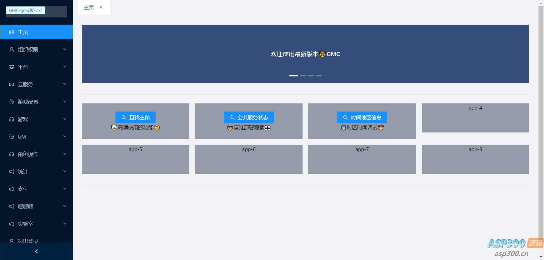Expand the 支付 menu chevron
Screen dimensions: 544x260
coord(65,189)
